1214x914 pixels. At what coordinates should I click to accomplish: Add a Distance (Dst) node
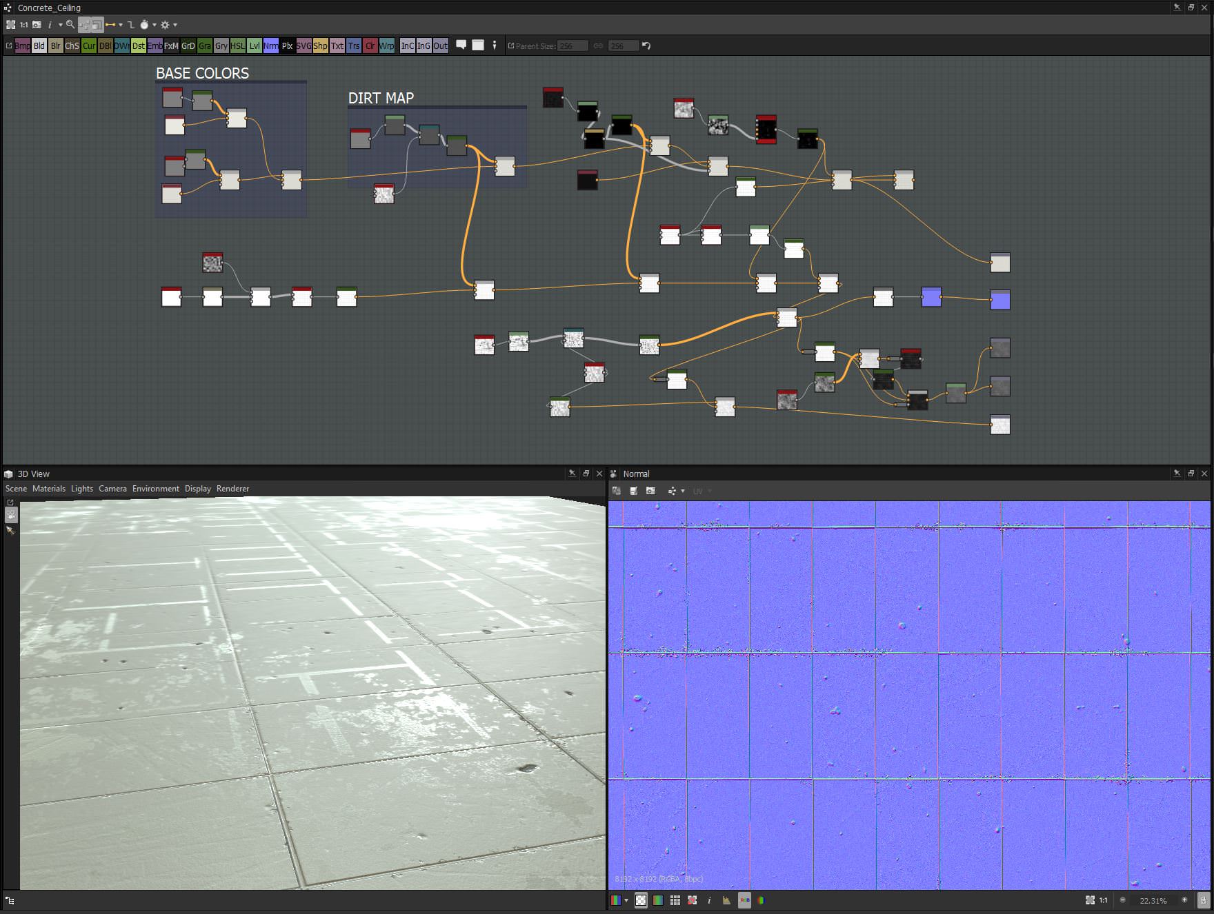[139, 46]
